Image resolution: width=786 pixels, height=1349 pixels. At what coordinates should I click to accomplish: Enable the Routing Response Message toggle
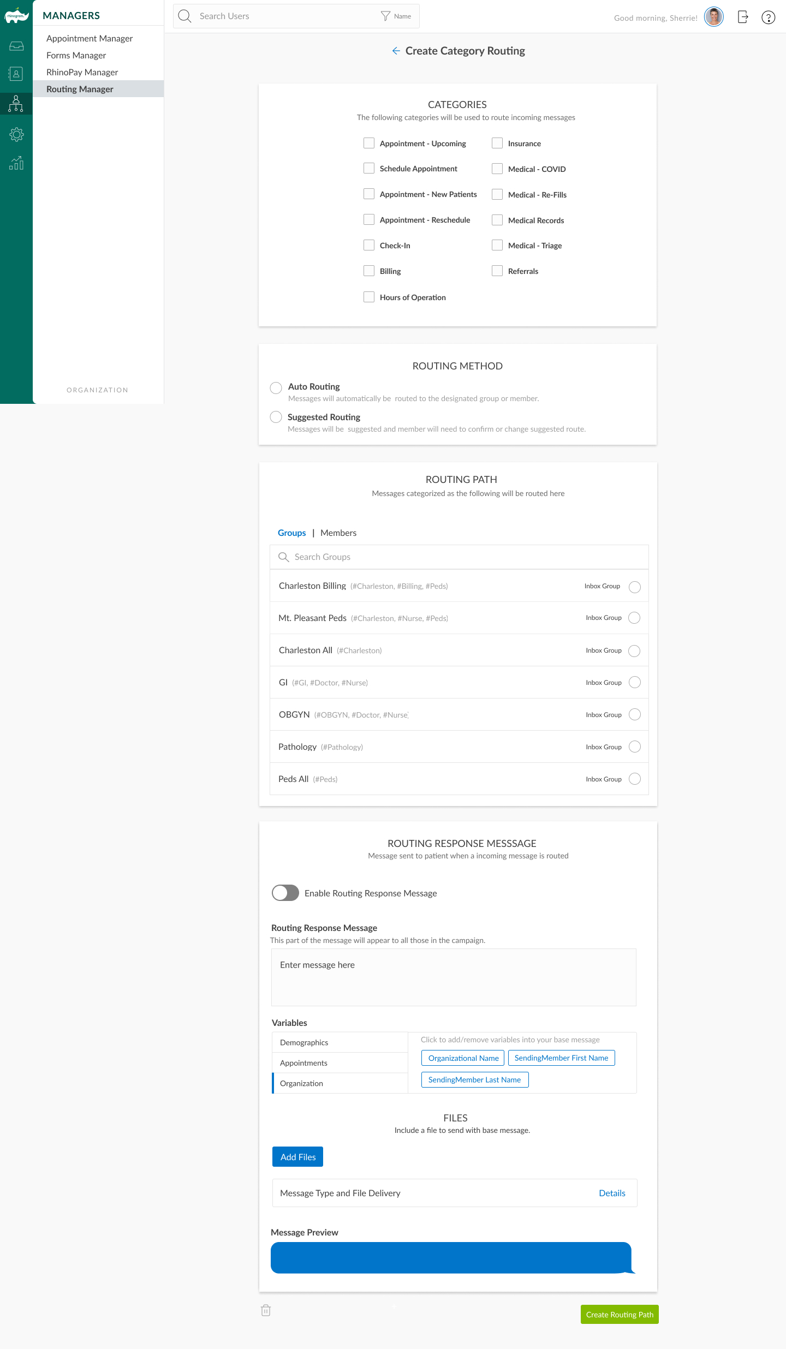tap(285, 893)
